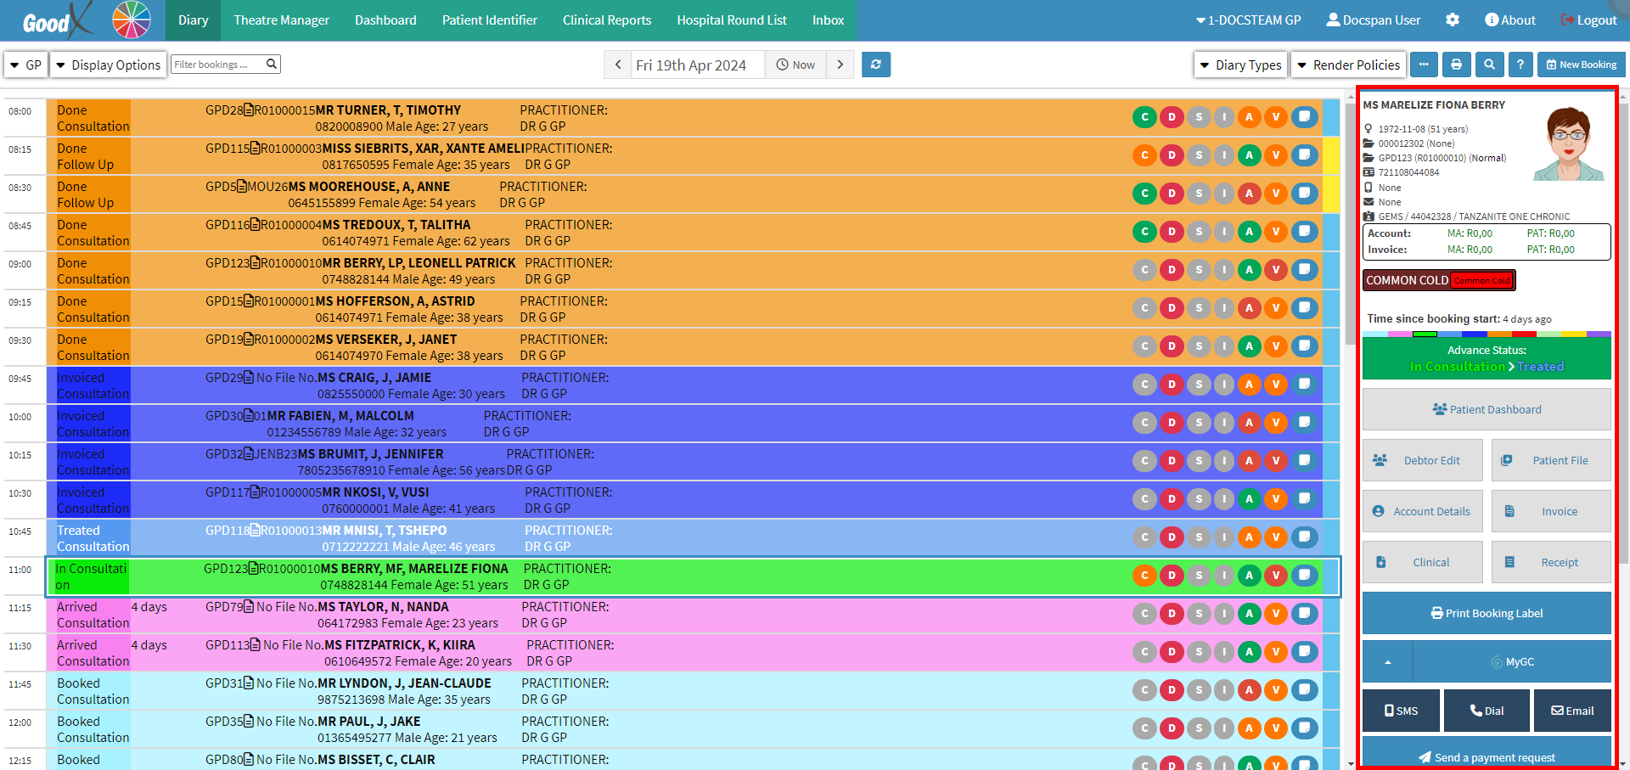
Task: Toggle the V status circle for Mr Mnisi
Action: pyautogui.click(x=1275, y=537)
